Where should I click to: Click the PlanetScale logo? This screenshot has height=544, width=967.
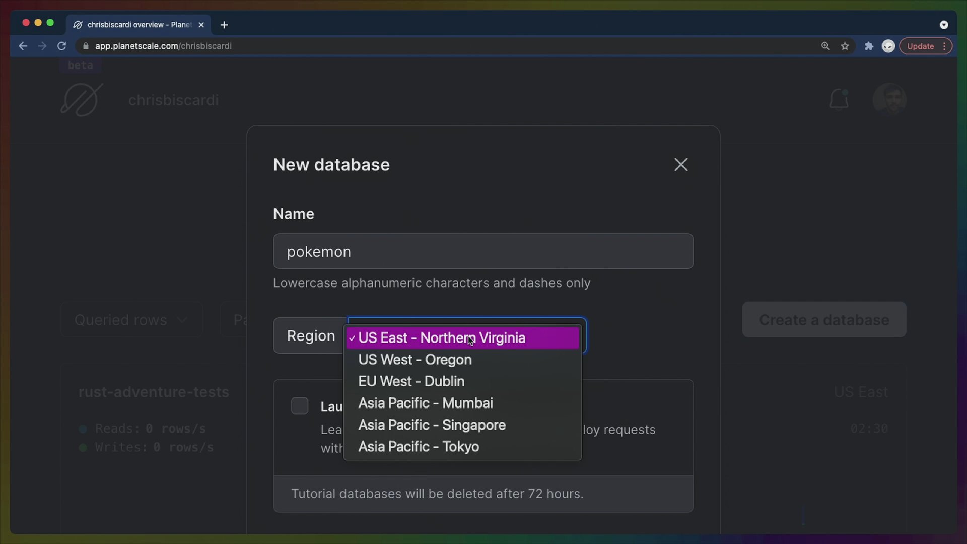[x=82, y=100]
